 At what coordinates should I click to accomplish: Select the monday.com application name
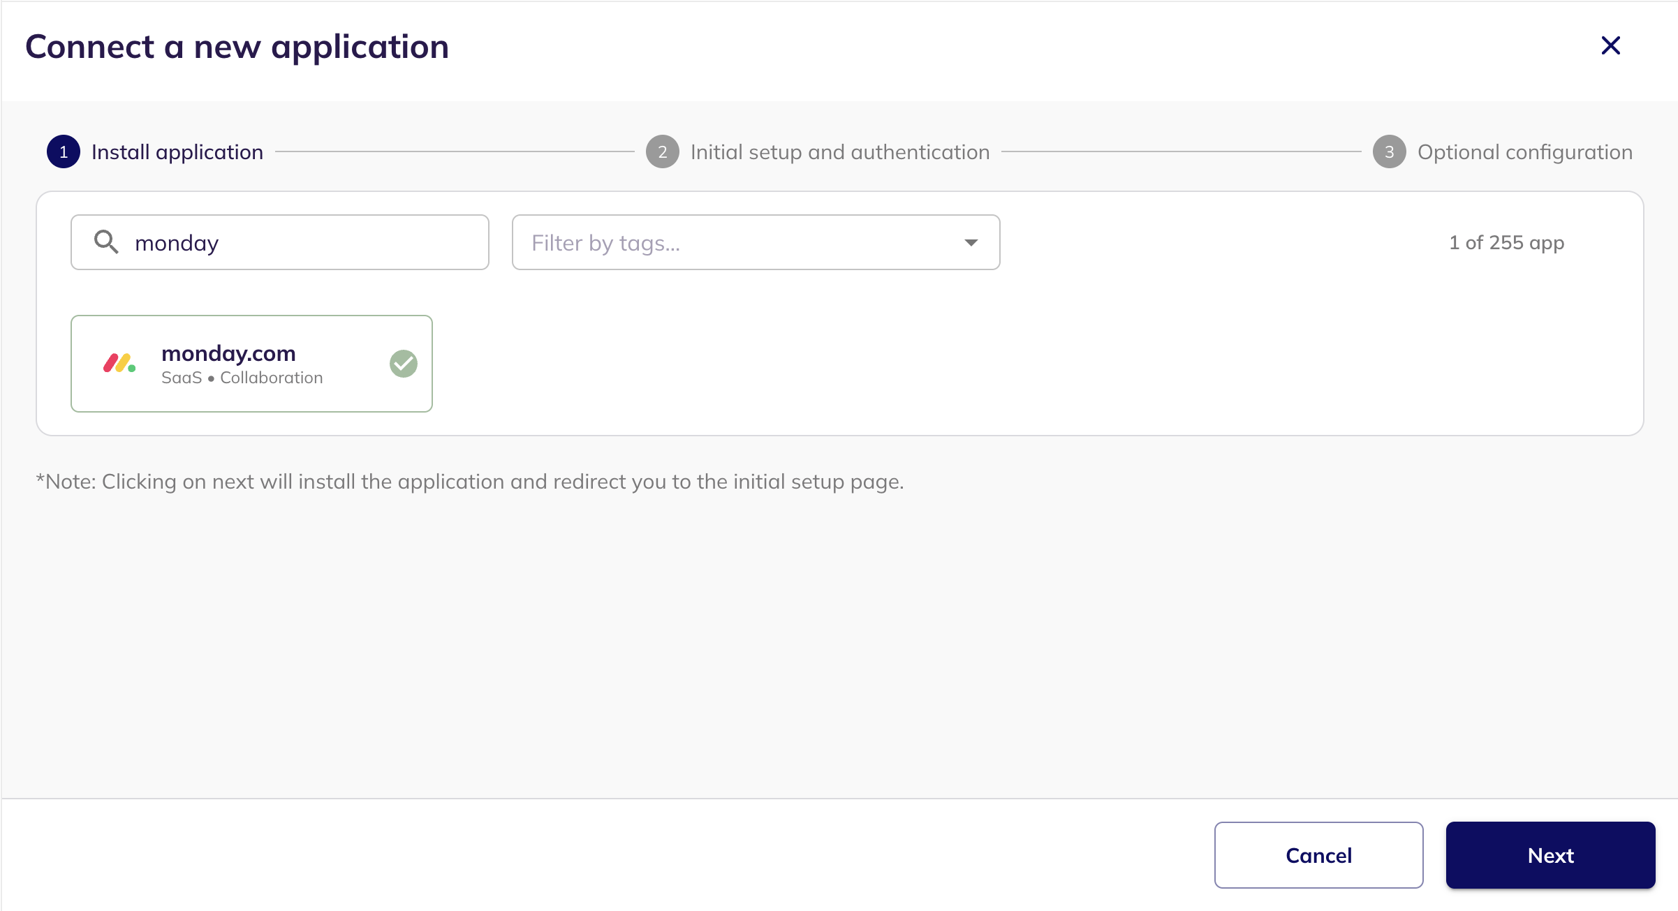pos(228,353)
